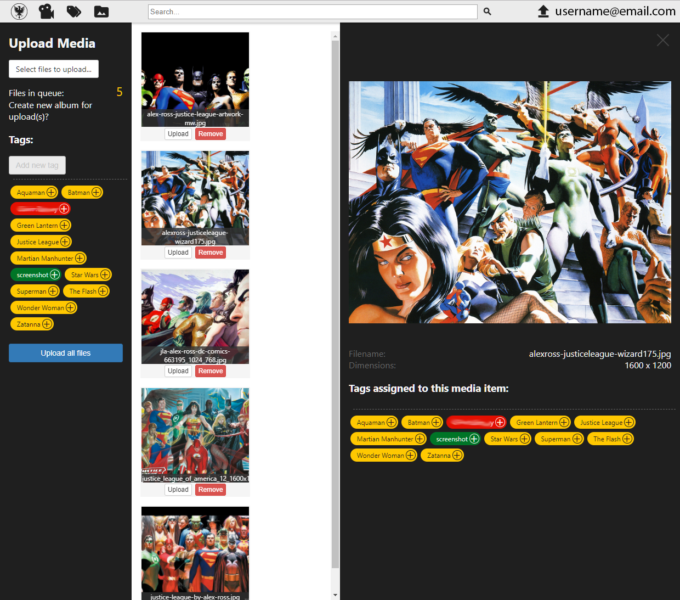Click the queue list scrollbar thumb
This screenshot has height=600, width=680.
click(335, 304)
